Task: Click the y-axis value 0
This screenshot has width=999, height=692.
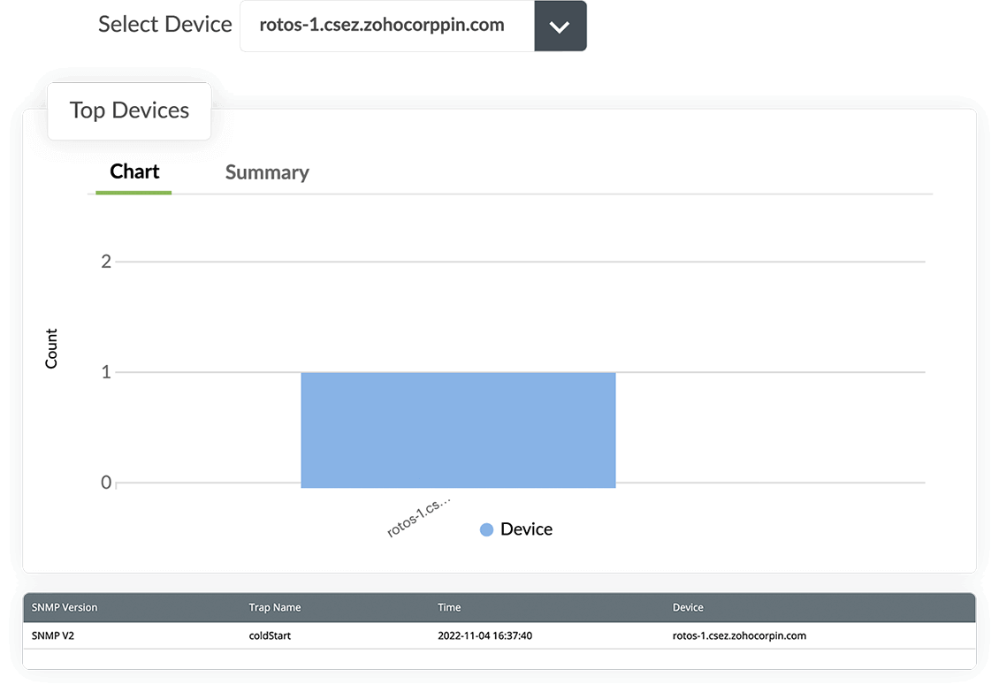Action: pyautogui.click(x=106, y=483)
